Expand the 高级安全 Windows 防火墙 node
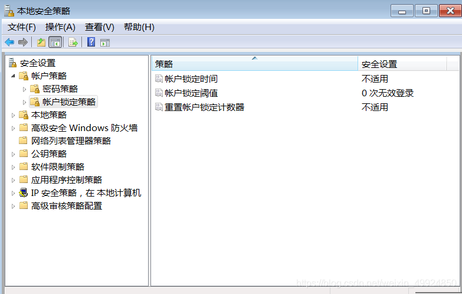This screenshot has height=294, width=462. click(x=13, y=128)
